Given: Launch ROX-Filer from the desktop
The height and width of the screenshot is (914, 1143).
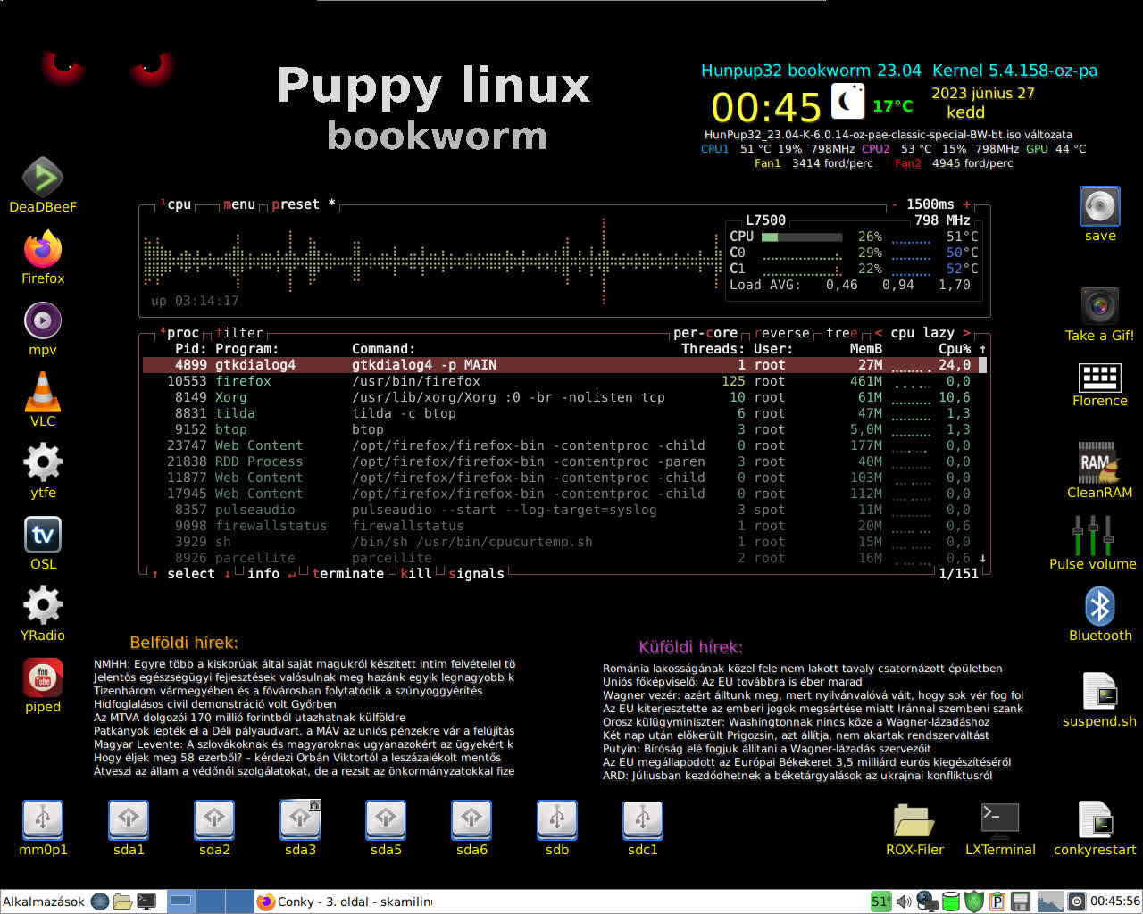Looking at the screenshot, I should pyautogui.click(x=914, y=818).
